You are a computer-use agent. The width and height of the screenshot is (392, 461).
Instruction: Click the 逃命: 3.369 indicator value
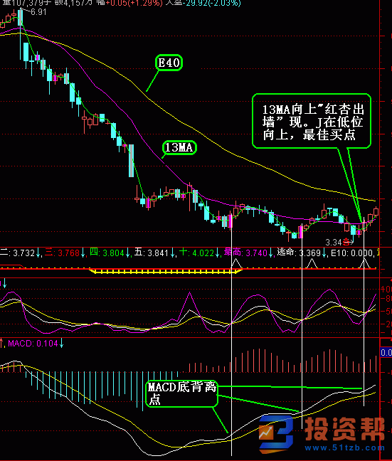click(x=299, y=253)
